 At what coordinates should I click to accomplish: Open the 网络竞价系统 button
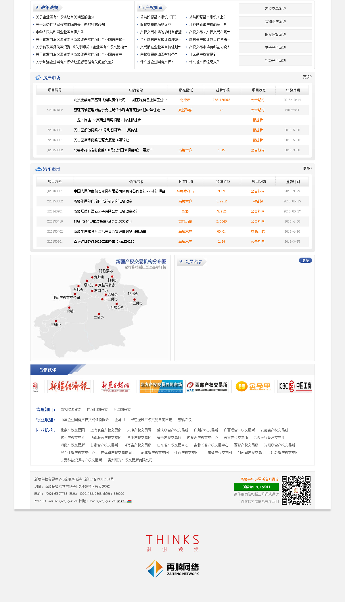(x=275, y=60)
